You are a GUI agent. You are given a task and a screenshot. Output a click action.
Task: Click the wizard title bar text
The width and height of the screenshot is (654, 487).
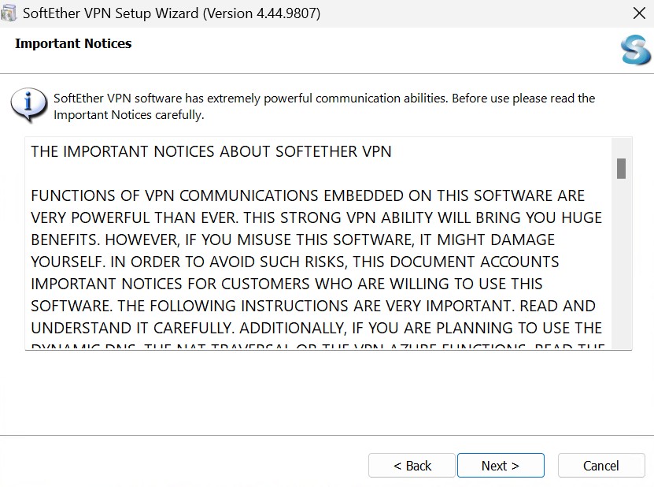[x=172, y=13]
